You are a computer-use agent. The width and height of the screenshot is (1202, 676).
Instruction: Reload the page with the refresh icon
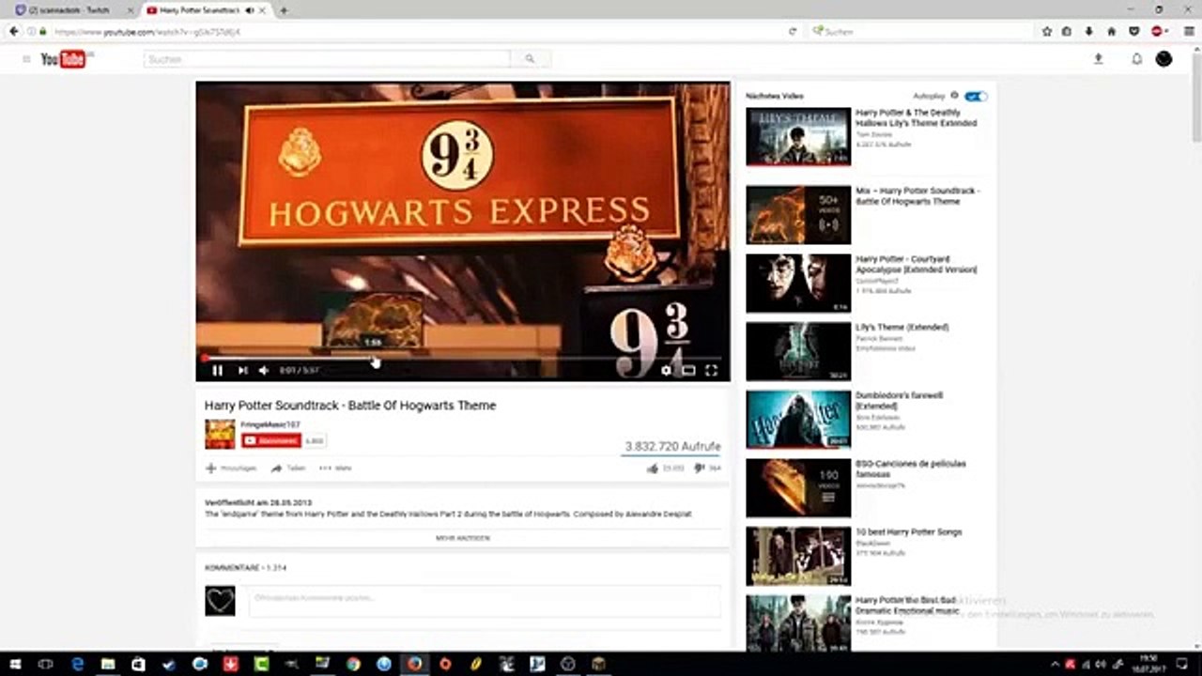click(793, 31)
